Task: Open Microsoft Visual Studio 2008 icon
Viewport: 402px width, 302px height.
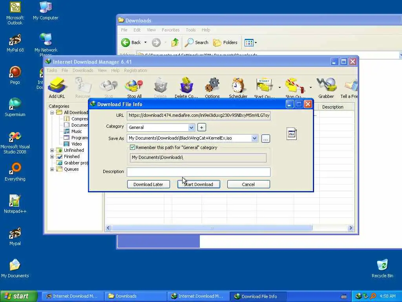Action: (x=15, y=142)
